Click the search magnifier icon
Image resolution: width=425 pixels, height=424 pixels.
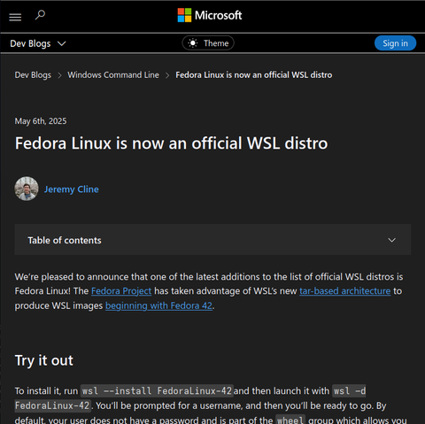pyautogui.click(x=40, y=14)
